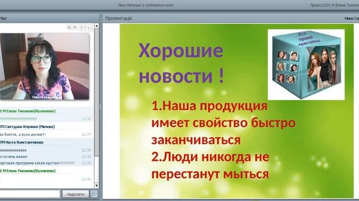
Task: Click slide text 'перестанут мыться'
Action: tap(210, 174)
